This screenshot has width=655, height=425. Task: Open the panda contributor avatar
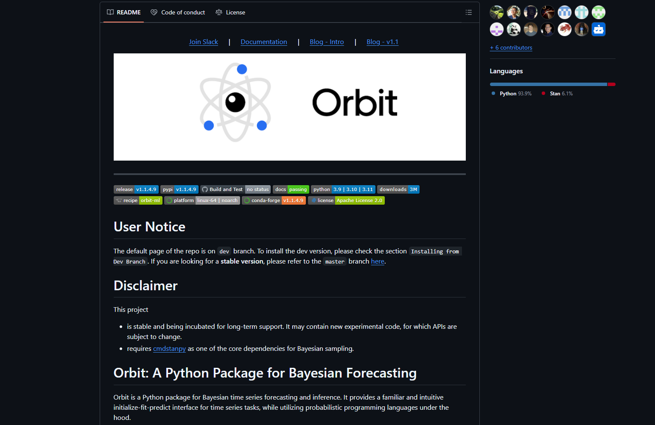tap(514, 29)
